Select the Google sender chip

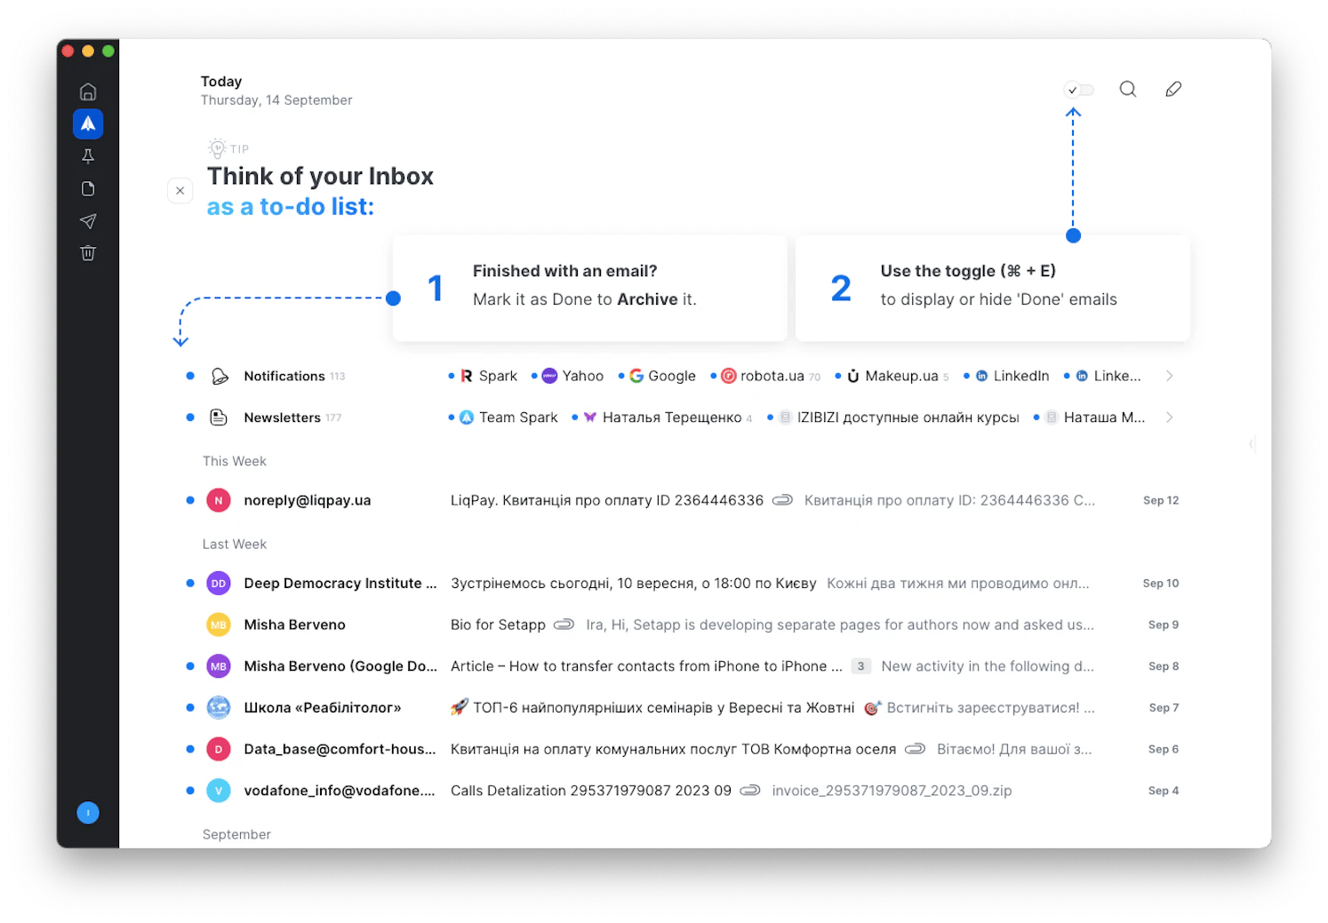(662, 376)
